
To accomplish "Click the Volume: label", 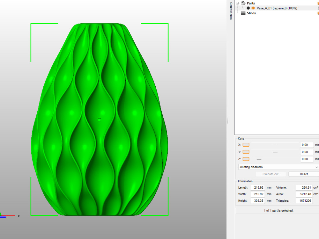I will [x=281, y=188].
